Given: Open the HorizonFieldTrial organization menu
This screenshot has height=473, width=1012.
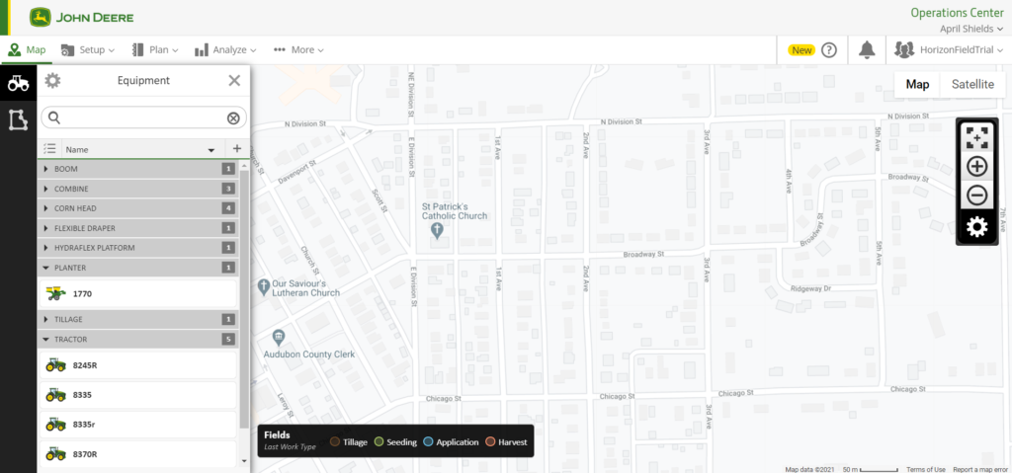Looking at the screenshot, I should 949,49.
